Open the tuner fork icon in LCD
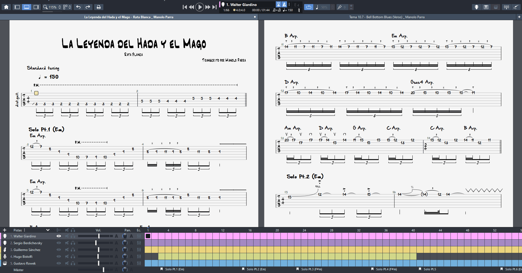 tap(299, 10)
